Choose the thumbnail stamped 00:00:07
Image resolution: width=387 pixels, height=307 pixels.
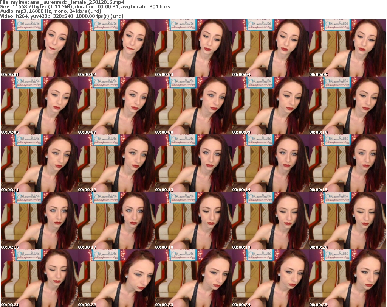116,106
